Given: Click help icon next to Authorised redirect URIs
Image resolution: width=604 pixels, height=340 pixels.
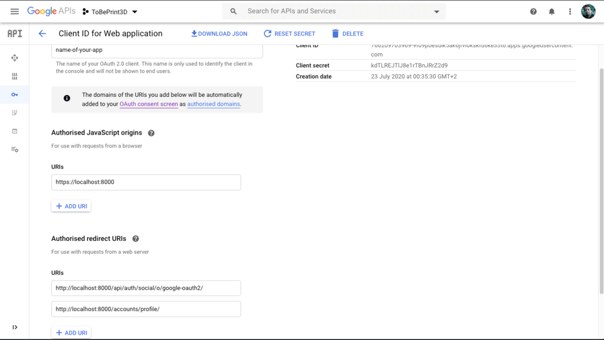Looking at the screenshot, I should pyautogui.click(x=136, y=239).
